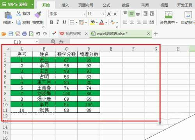195x140 pixels.
Task: Click the redo arrow
Action: tap(45, 34)
